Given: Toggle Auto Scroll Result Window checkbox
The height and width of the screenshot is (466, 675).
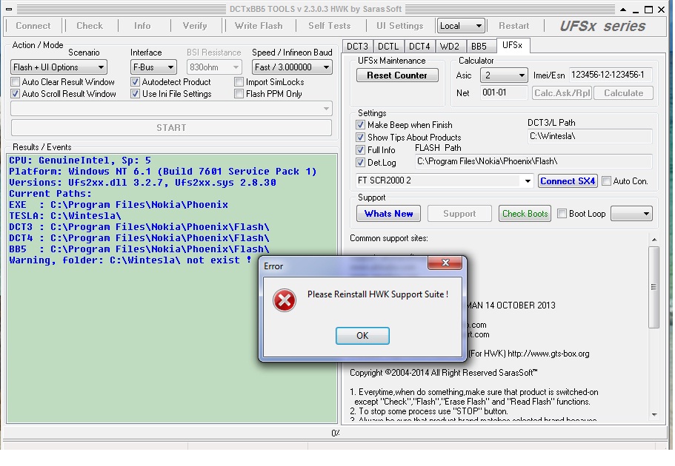Looking at the screenshot, I should coord(16,94).
